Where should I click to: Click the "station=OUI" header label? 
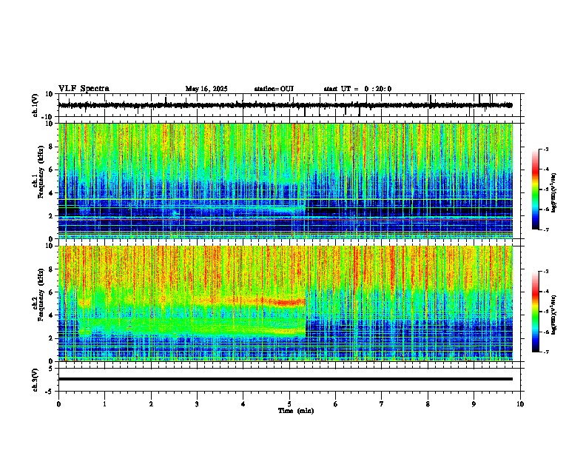tap(274, 89)
